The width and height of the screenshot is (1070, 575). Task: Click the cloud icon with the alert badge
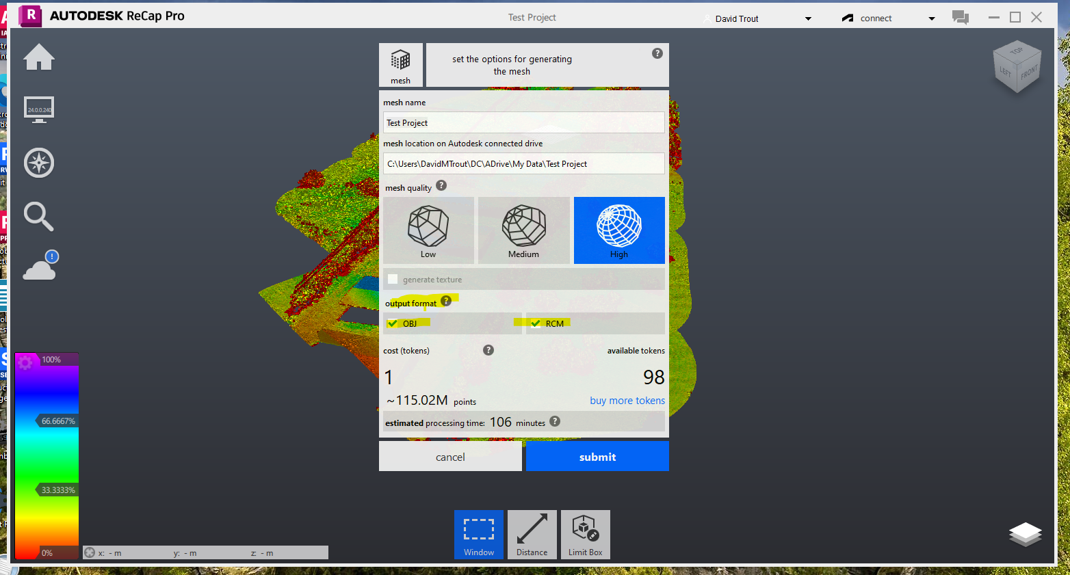[x=38, y=268]
